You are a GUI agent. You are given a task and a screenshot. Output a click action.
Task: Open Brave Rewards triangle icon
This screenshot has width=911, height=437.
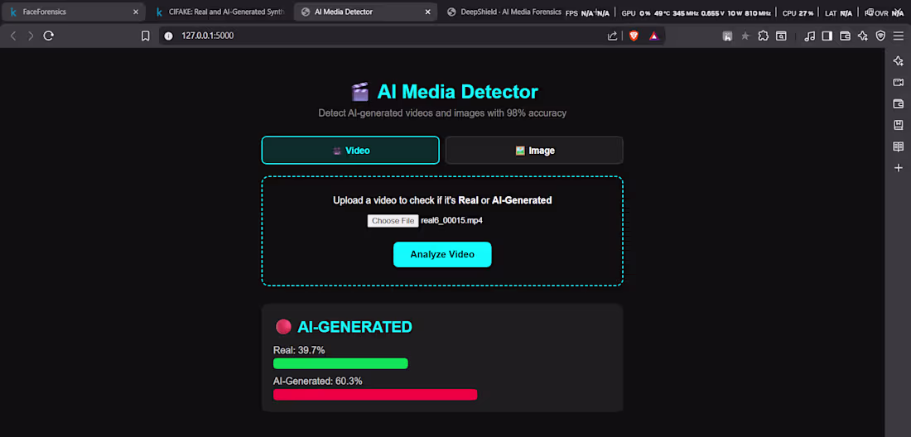(654, 36)
